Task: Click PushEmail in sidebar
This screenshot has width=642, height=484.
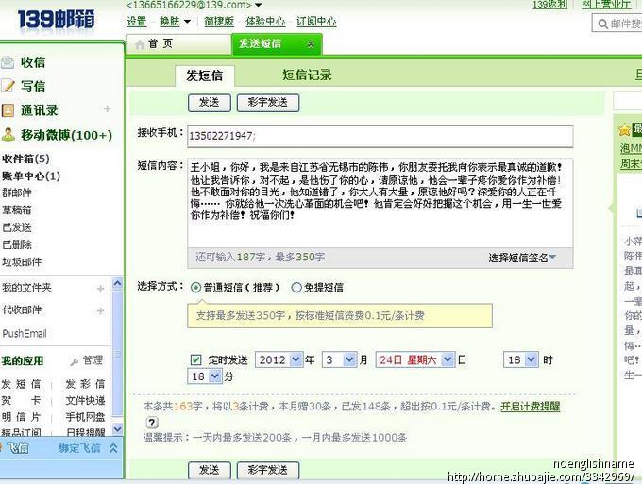Action: click(x=25, y=334)
